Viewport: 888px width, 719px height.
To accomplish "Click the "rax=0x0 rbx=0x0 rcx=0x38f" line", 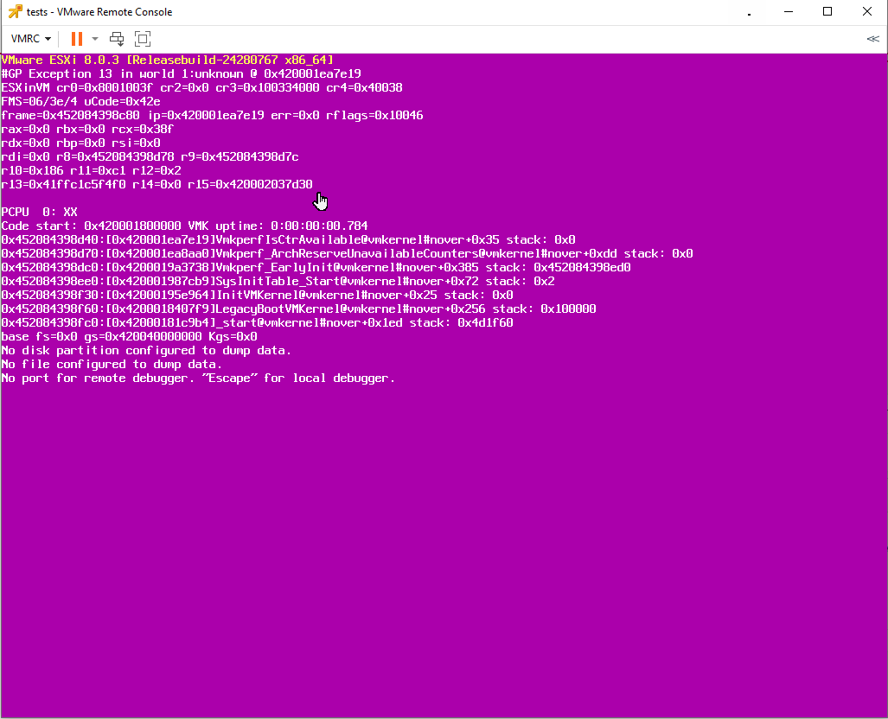I will 87,129.
